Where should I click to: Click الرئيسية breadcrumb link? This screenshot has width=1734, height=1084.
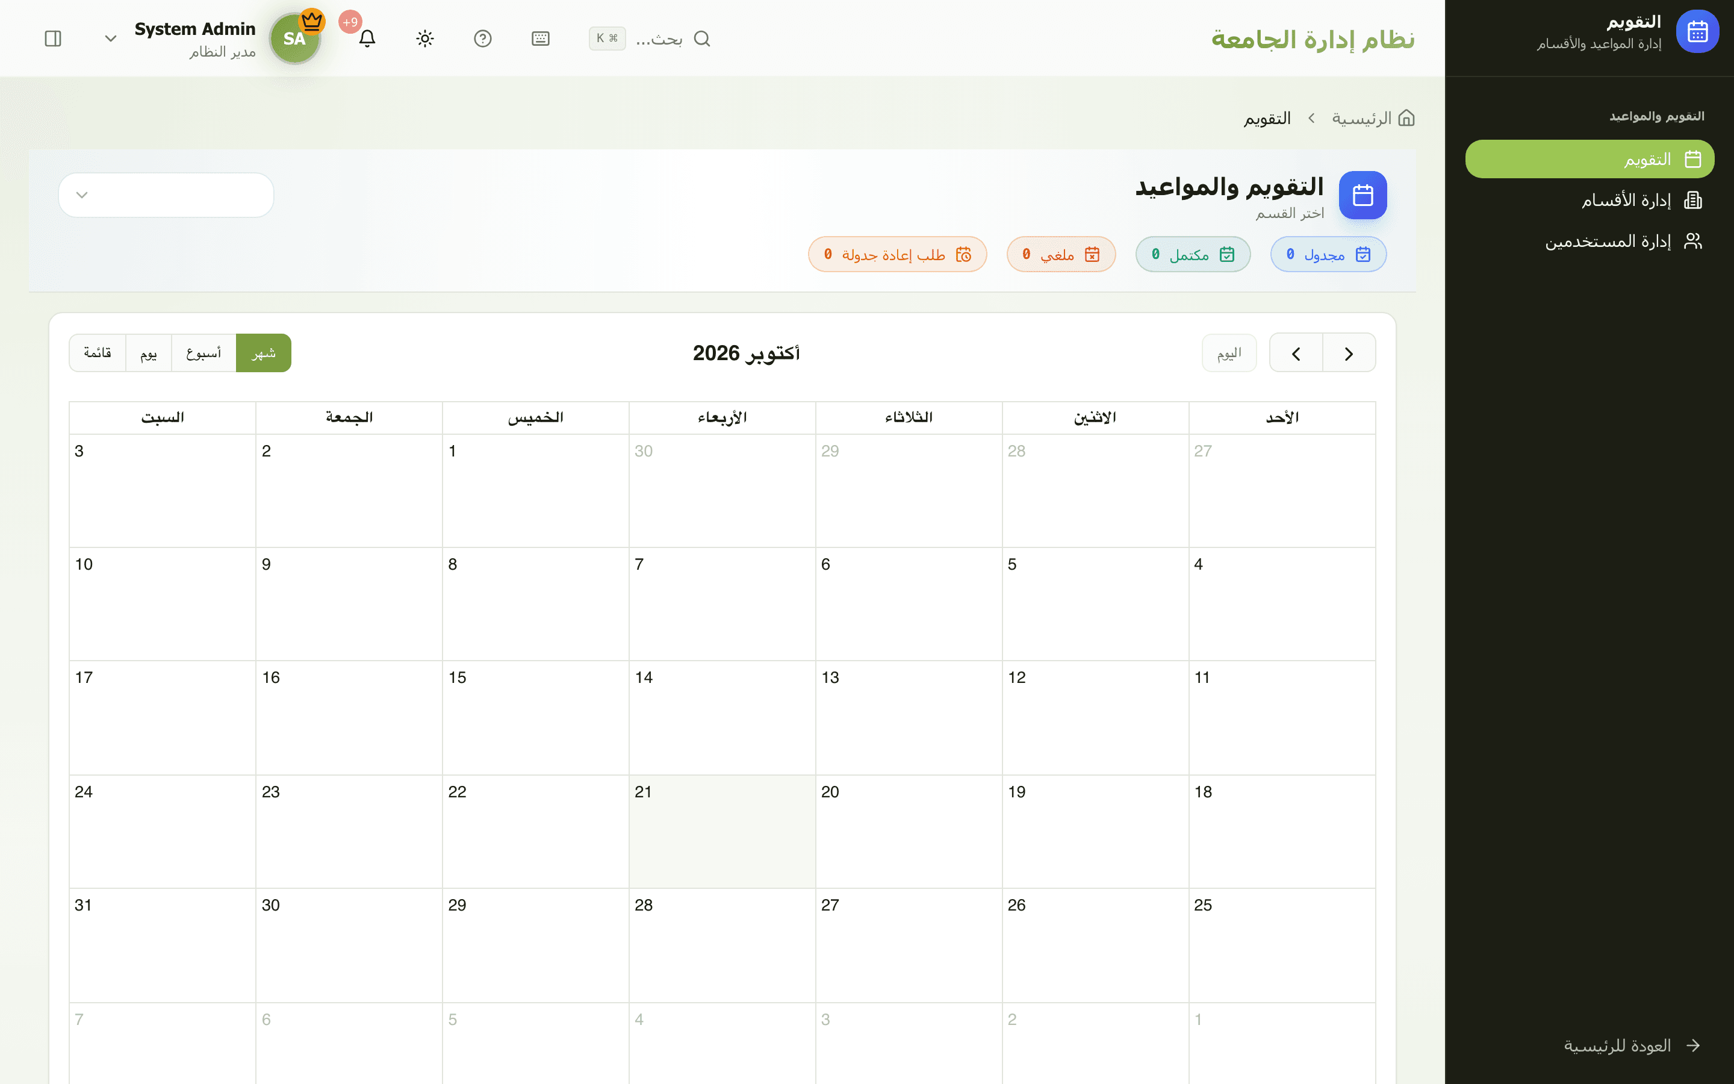click(1361, 117)
